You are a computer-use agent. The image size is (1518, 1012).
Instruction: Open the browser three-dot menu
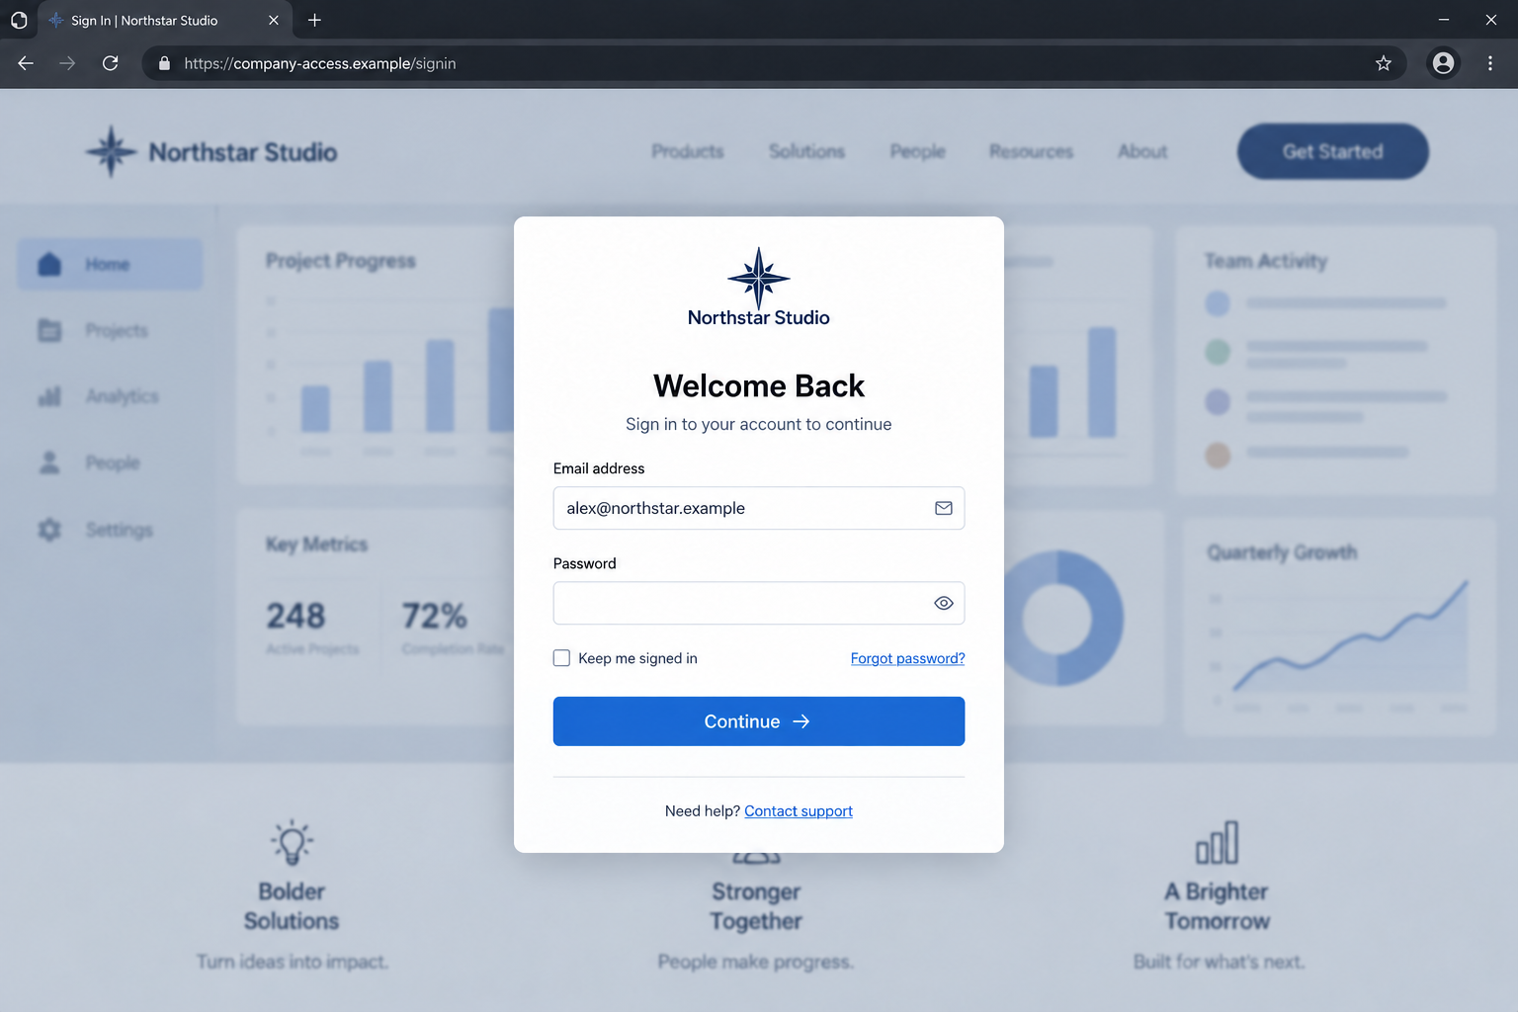click(1490, 63)
